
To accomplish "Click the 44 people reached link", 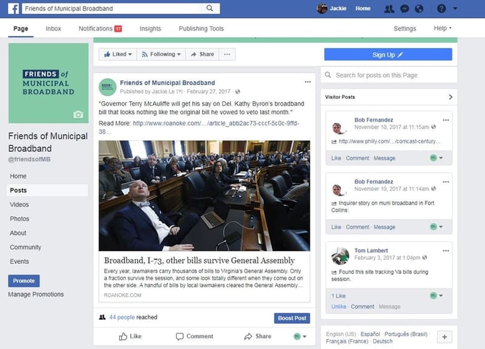I will coord(122,317).
